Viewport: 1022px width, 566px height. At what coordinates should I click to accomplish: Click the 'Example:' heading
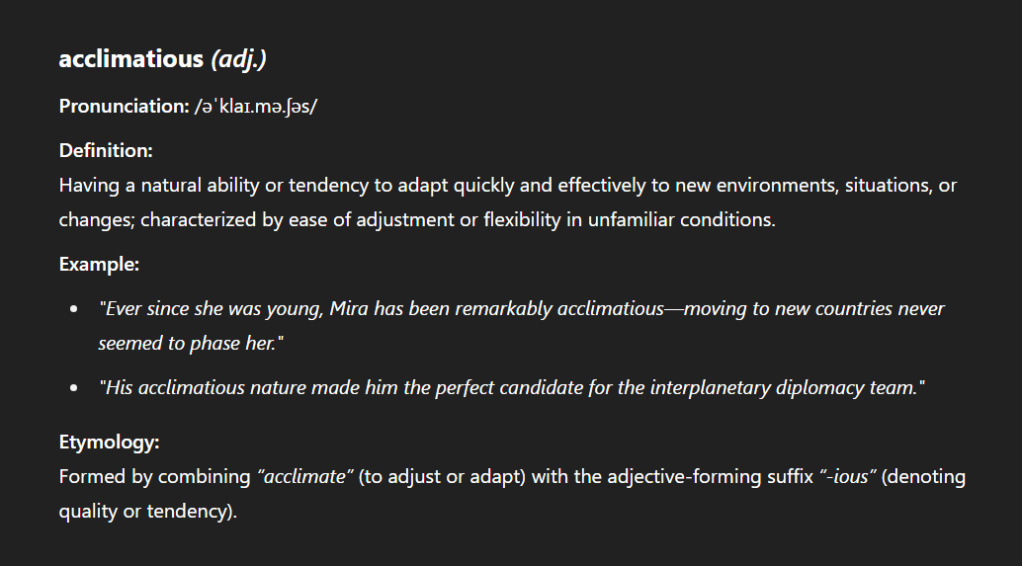tap(99, 264)
